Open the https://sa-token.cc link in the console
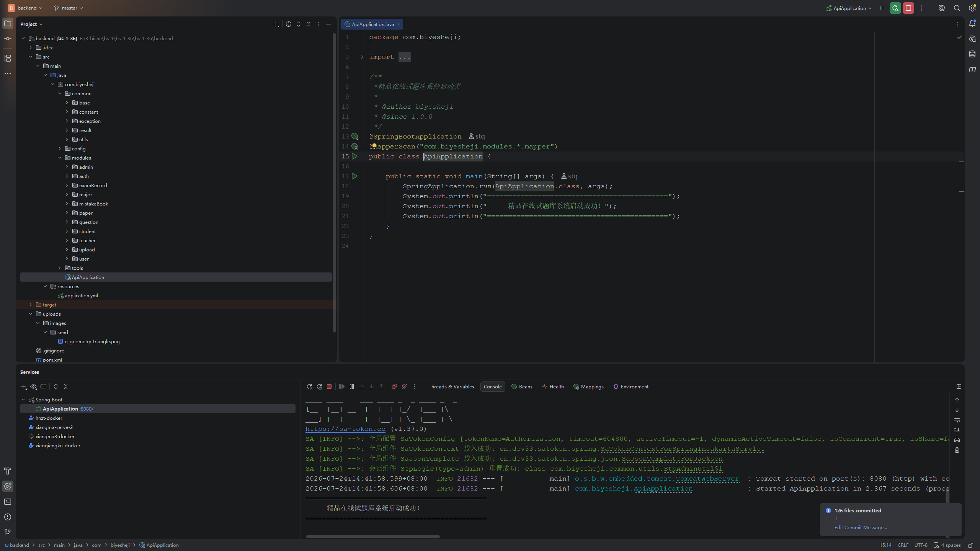This screenshot has width=980, height=551. 345,429
